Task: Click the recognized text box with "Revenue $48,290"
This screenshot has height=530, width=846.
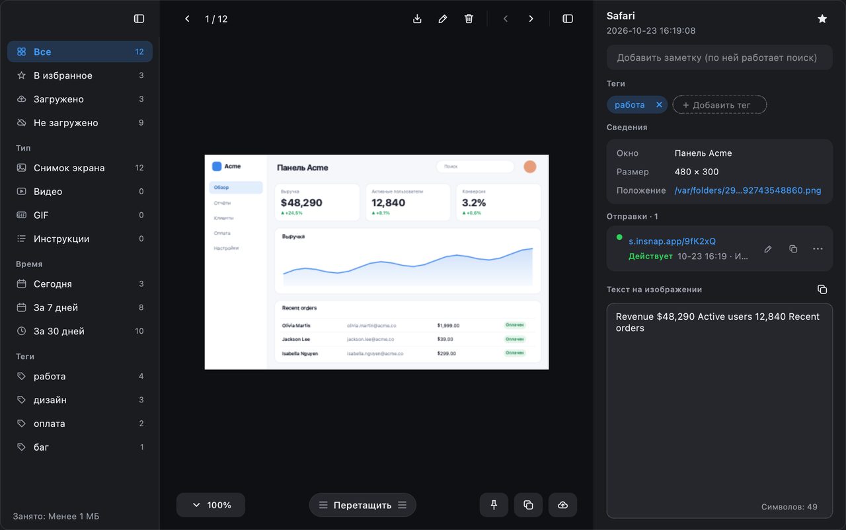Action: [x=720, y=411]
